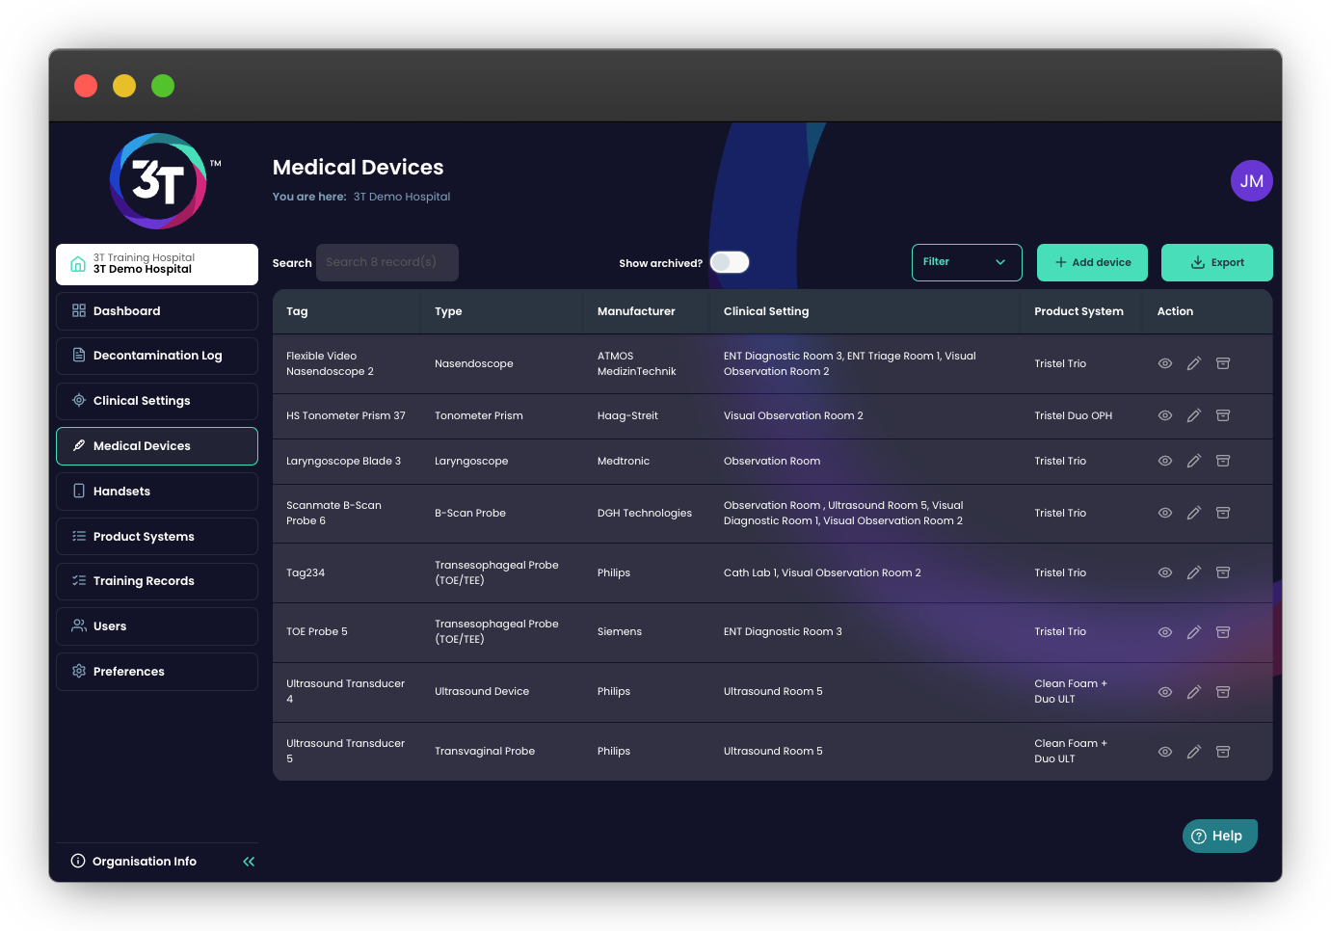
Task: Archive the HS Tonometer Prism 37 device
Action: tap(1223, 415)
